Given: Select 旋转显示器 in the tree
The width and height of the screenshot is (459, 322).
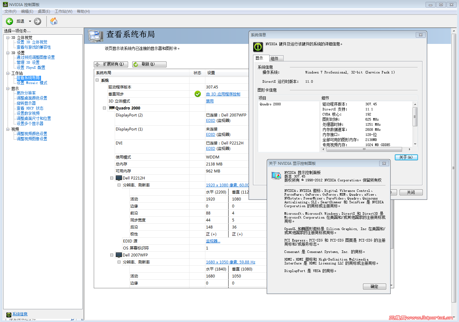Looking at the screenshot, I should tap(26, 103).
